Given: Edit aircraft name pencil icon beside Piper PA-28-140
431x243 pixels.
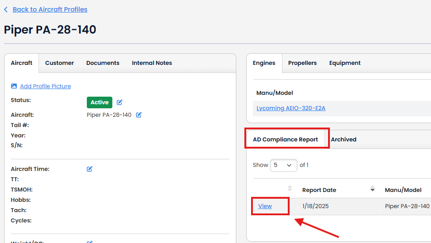Looking at the screenshot, I should coord(139,115).
